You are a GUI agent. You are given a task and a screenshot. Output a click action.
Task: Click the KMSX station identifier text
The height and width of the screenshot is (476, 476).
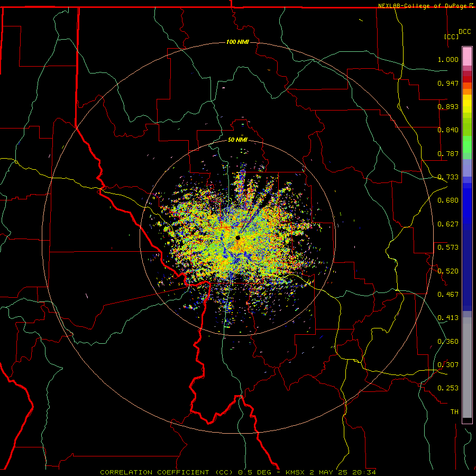pyautogui.click(x=295, y=472)
